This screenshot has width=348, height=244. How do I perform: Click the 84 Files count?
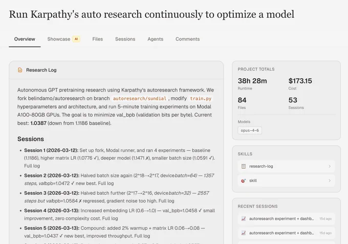[x=242, y=100]
